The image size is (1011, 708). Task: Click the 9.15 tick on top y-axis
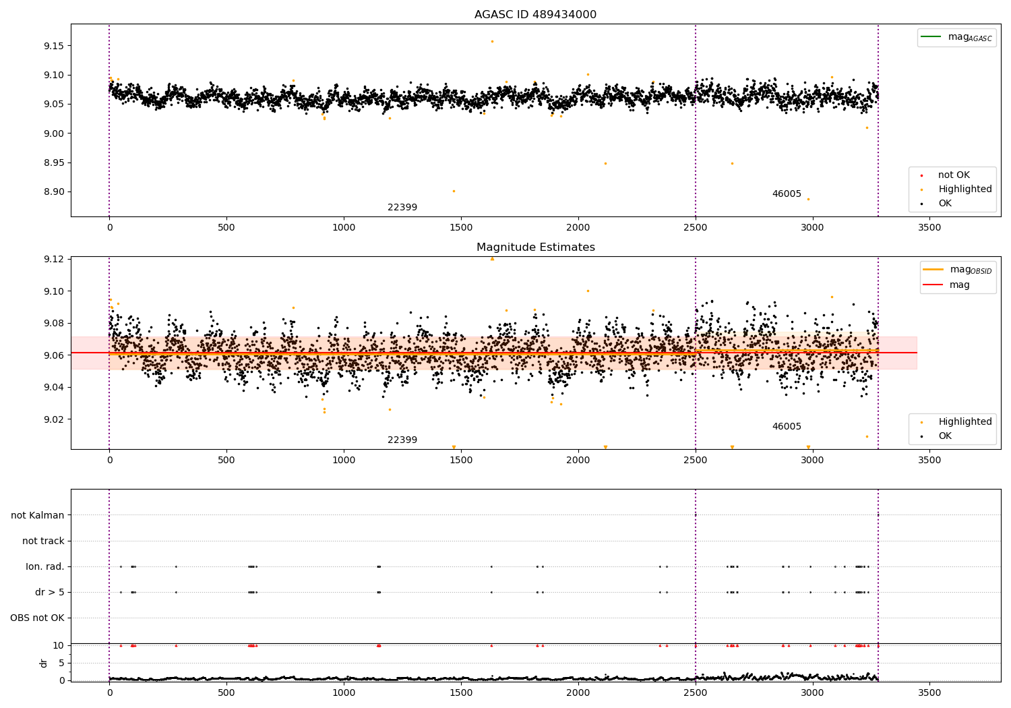(54, 46)
